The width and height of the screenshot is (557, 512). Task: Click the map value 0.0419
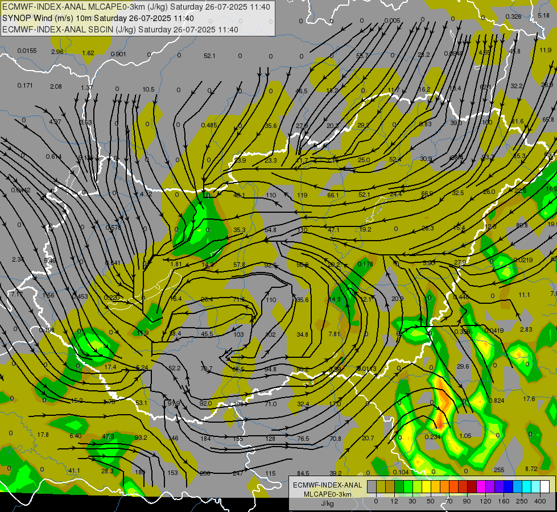pos(494,331)
